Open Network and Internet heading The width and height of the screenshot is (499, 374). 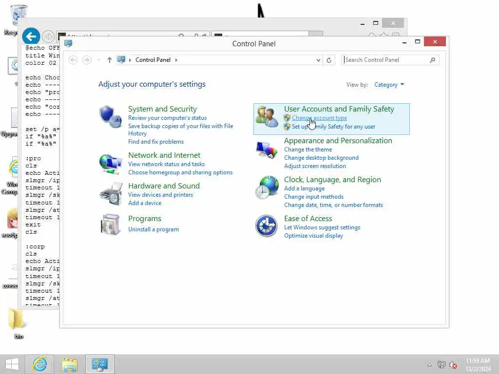coord(164,155)
